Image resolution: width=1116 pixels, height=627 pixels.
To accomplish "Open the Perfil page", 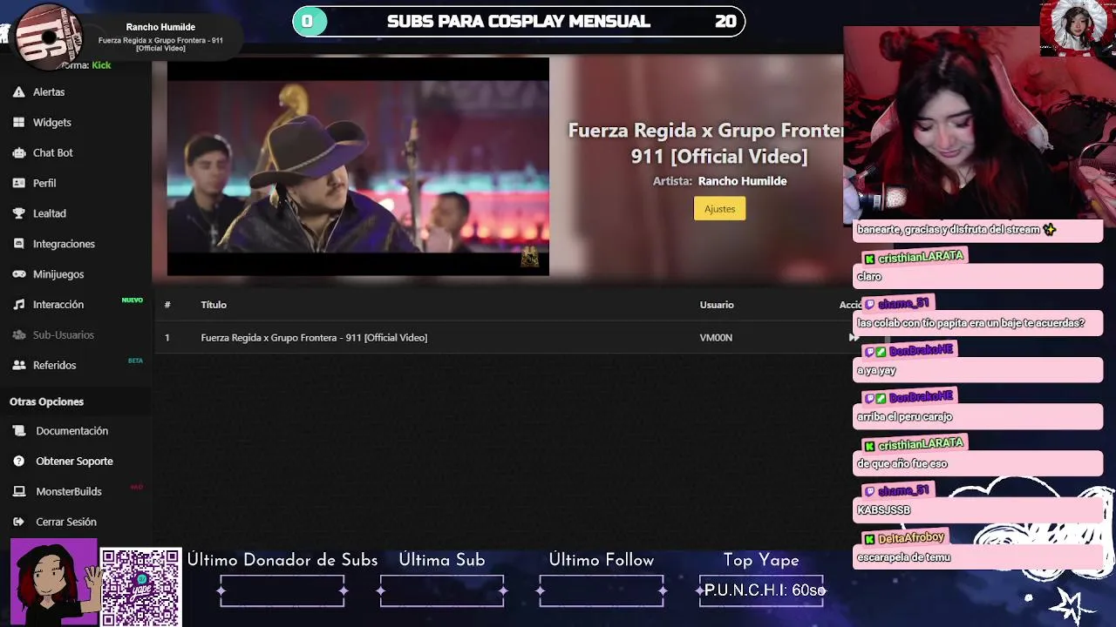I will pyautogui.click(x=44, y=183).
